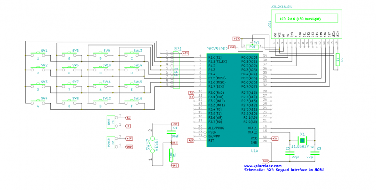Click the XTAL2 pin label
Viewport: 376px width, 190px height.
[x=252, y=132]
